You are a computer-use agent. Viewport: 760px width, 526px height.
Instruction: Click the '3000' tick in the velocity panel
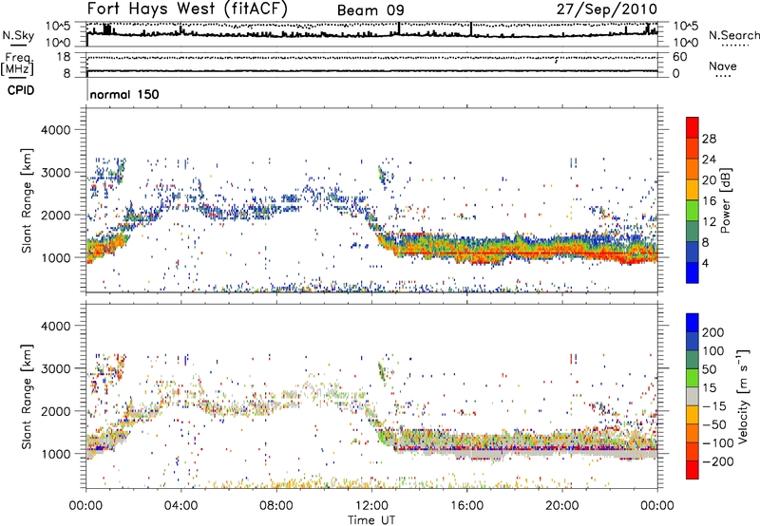(56, 368)
